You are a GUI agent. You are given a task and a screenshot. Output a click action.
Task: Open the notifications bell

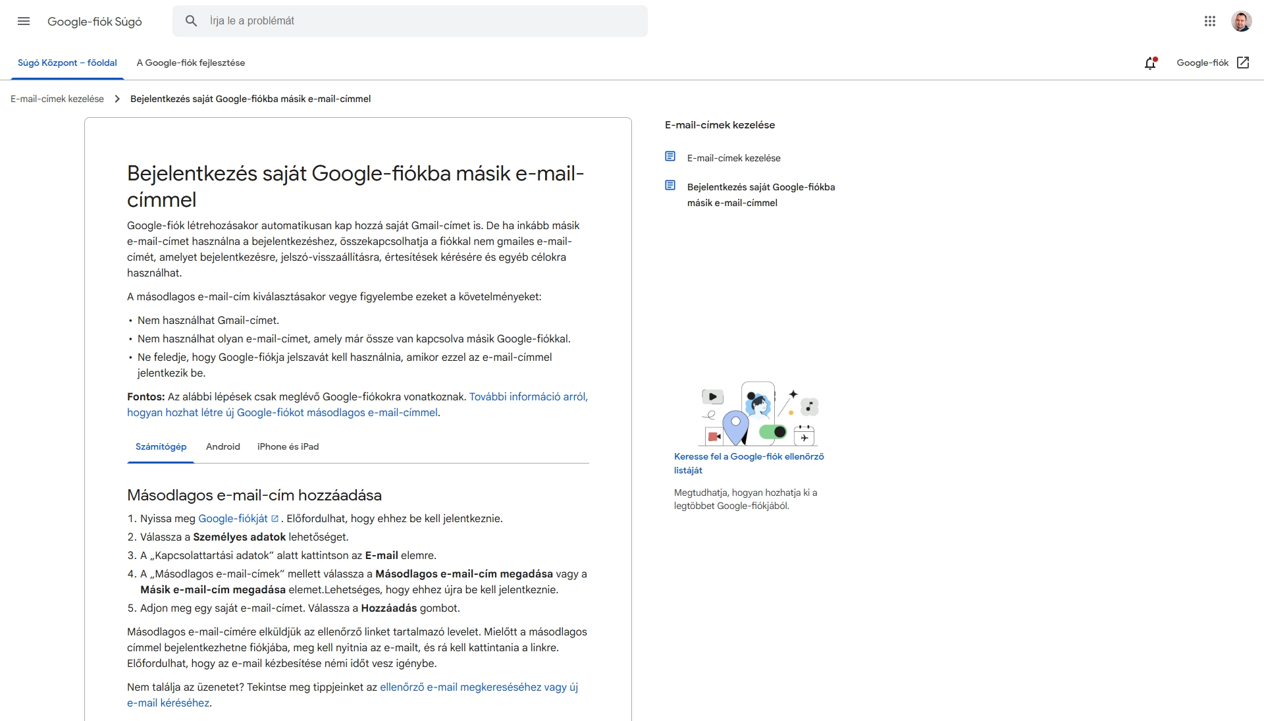tap(1150, 63)
